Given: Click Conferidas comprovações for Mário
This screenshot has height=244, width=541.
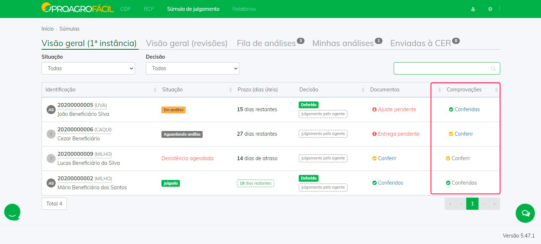Looking at the screenshot, I should click(x=461, y=183).
